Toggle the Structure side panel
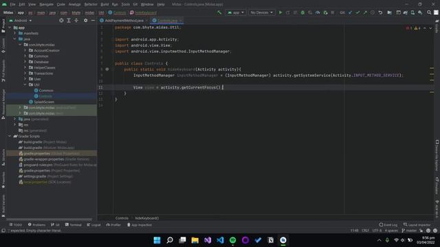The width and height of the screenshot is (440, 247). pos(3,157)
